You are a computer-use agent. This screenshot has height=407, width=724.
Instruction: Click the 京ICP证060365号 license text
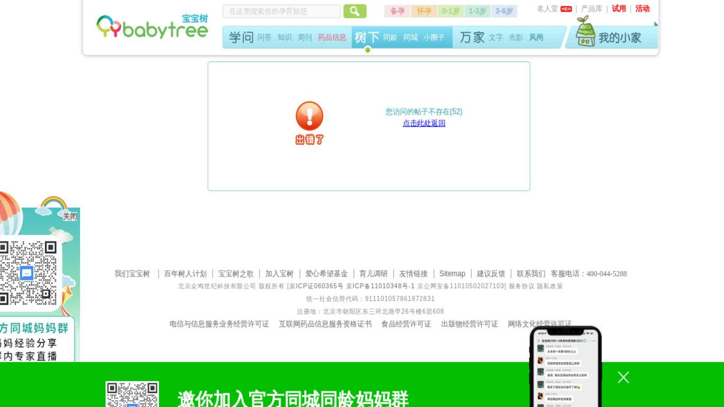pos(316,286)
